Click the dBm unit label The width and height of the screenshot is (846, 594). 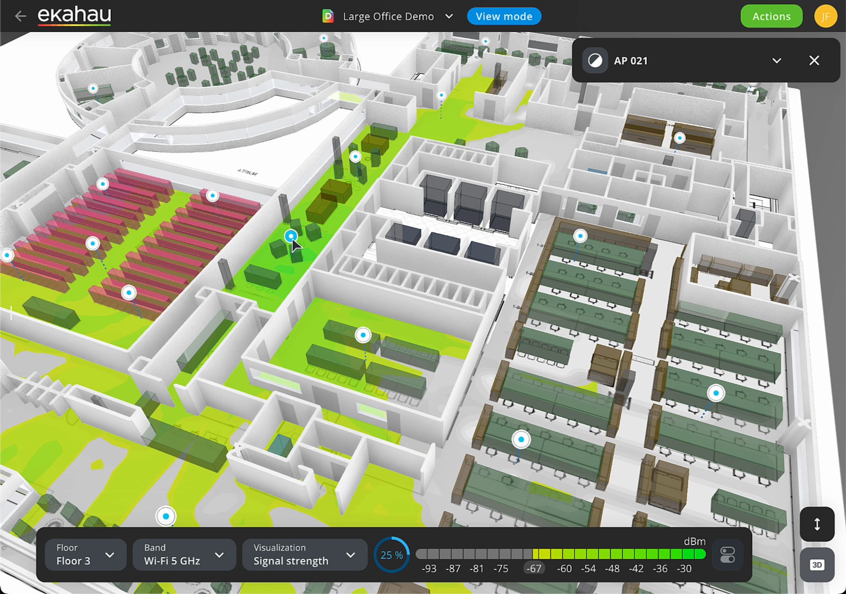(x=695, y=542)
